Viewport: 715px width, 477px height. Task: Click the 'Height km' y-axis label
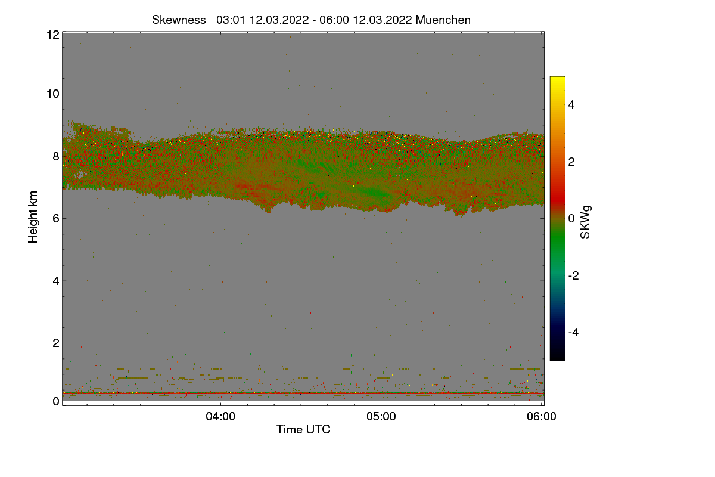[33, 217]
